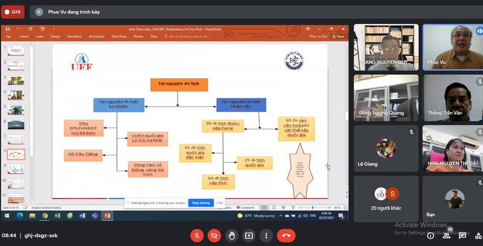
Task: Open meeting details info icon
Action: pos(430,235)
